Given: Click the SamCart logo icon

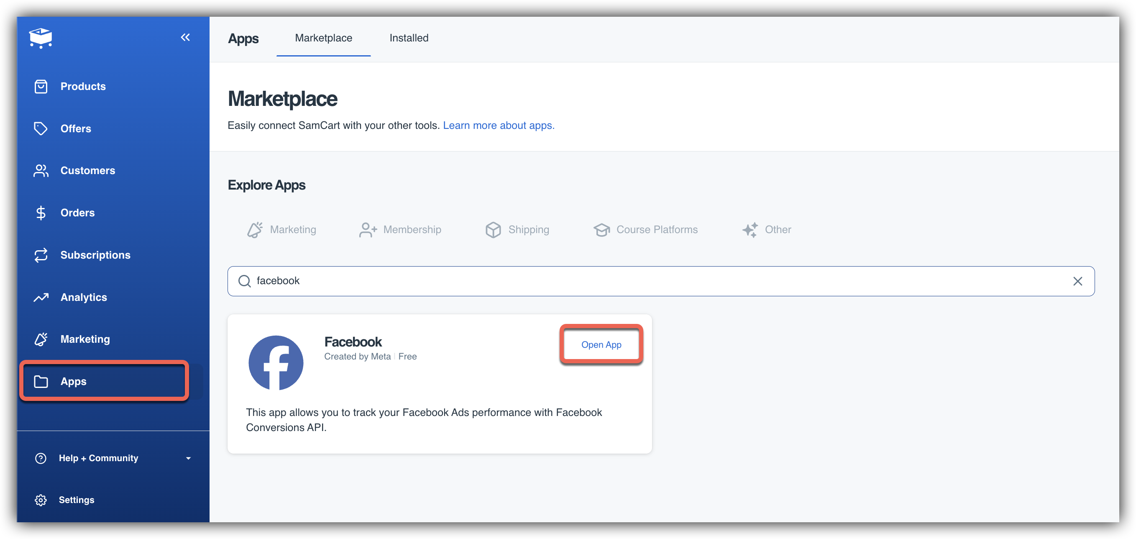Looking at the screenshot, I should tap(41, 38).
